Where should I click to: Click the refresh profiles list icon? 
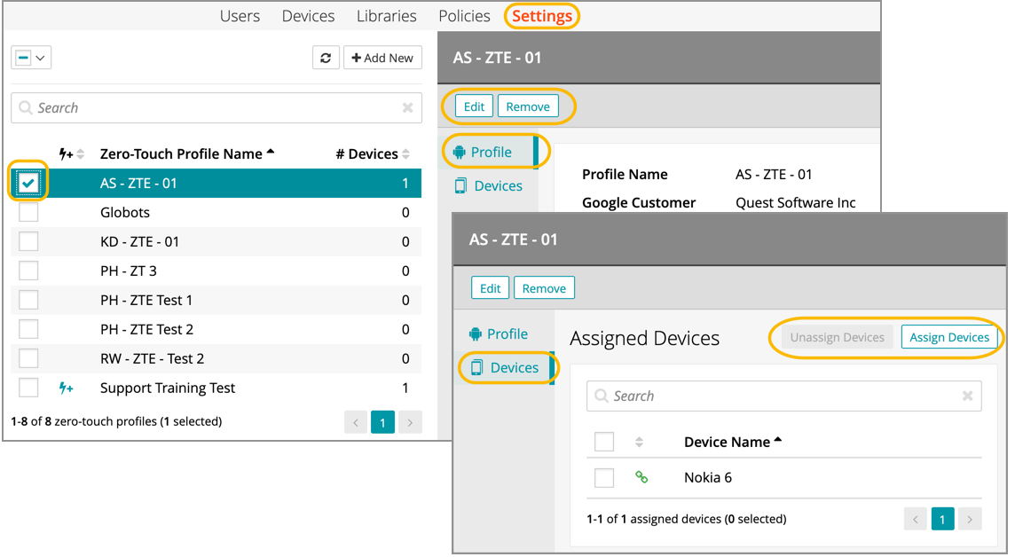point(326,58)
